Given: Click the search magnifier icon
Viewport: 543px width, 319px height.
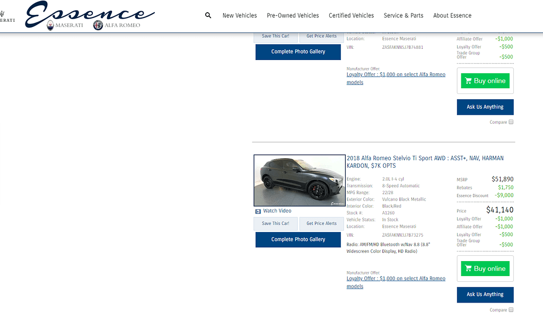Looking at the screenshot, I should [x=208, y=15].
